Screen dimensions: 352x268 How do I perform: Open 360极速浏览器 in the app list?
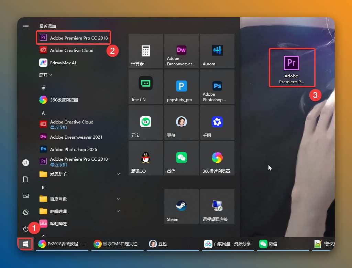(59, 100)
